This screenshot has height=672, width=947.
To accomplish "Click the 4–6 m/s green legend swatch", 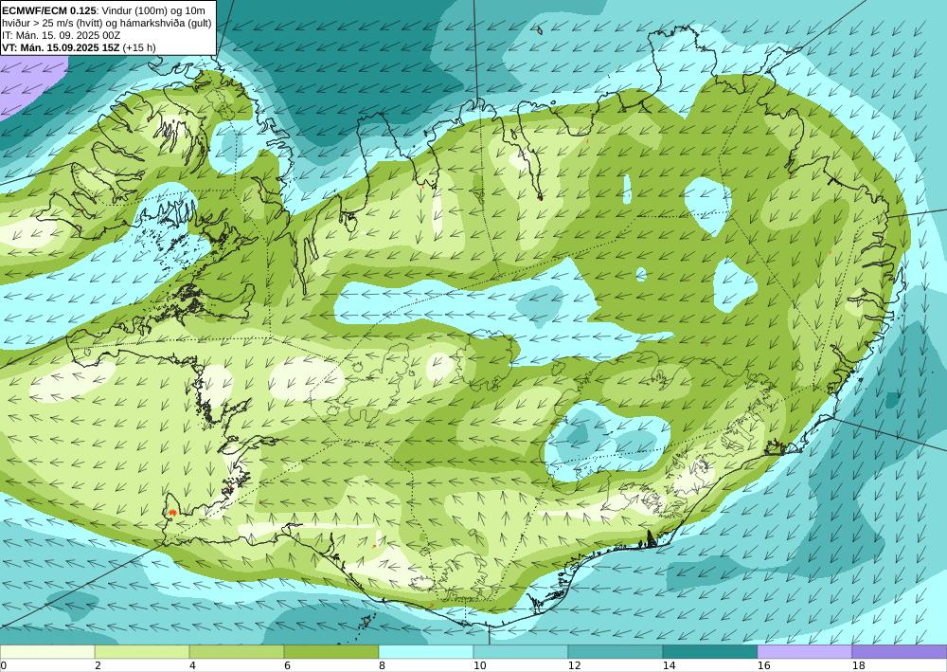I will tap(237, 651).
